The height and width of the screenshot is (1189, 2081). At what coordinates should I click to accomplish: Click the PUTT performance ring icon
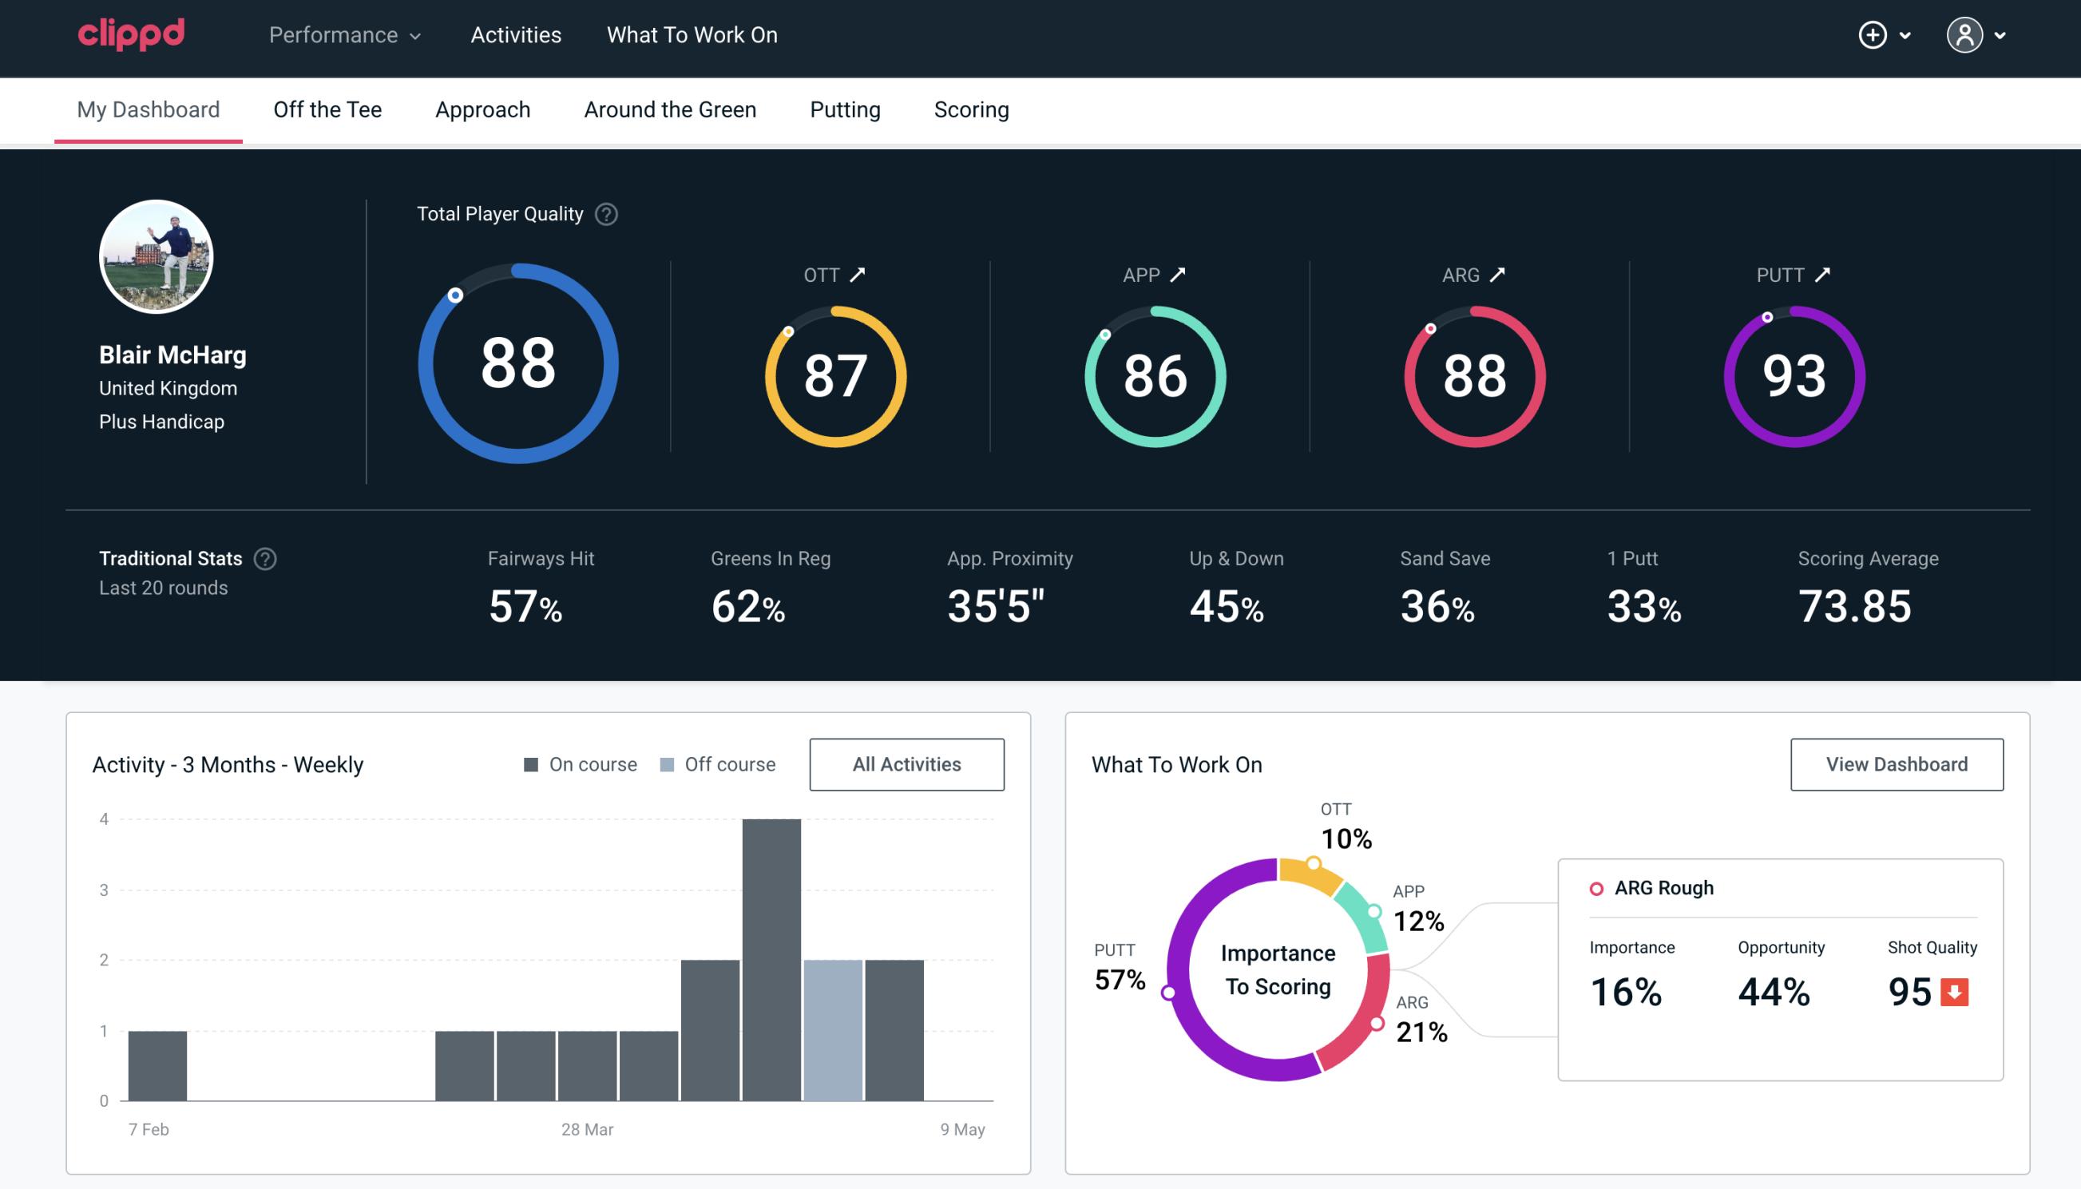pos(1794,375)
